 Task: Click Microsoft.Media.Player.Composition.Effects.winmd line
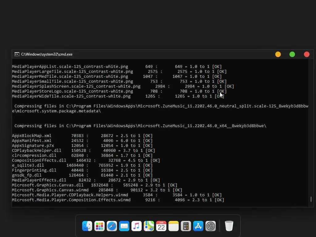(118, 200)
